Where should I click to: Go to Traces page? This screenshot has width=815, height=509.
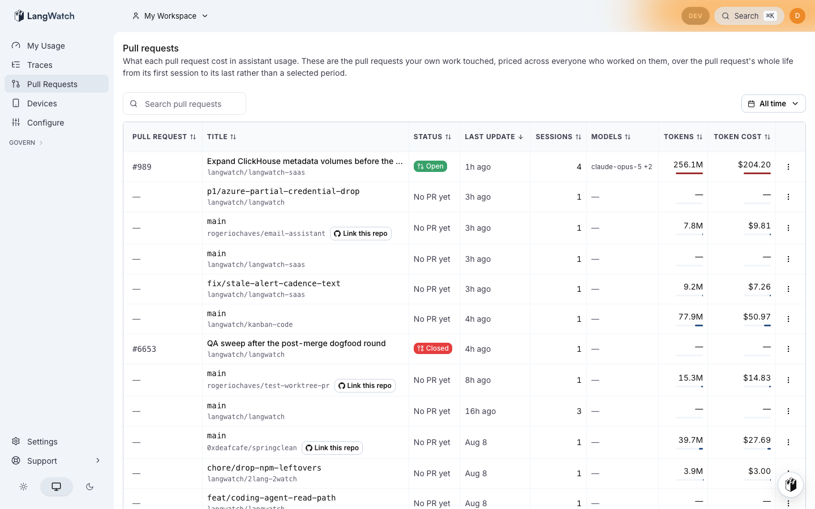(57, 65)
